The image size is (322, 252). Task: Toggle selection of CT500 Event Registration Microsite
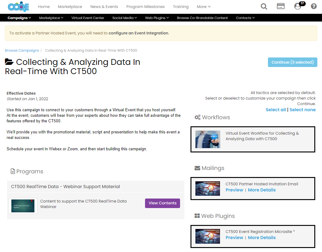253,236
